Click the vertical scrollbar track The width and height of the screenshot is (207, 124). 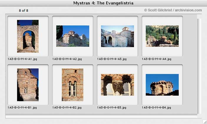tap(199, 66)
